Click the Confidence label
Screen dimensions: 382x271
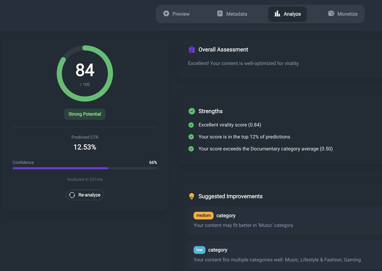[23, 163]
